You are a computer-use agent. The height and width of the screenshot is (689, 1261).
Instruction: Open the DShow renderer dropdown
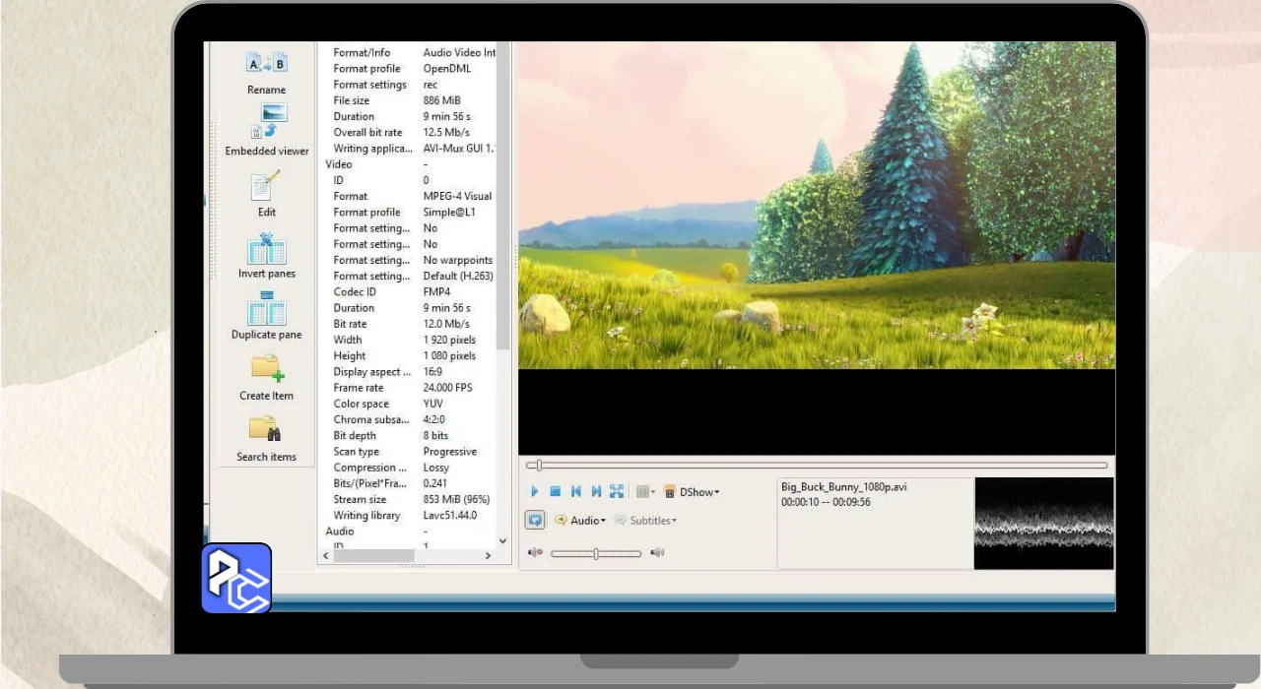(x=692, y=491)
